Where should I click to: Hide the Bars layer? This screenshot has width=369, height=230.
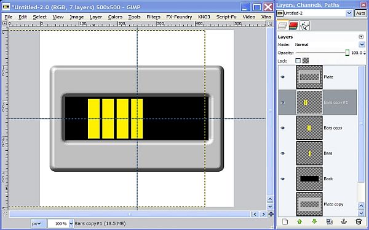(283, 153)
